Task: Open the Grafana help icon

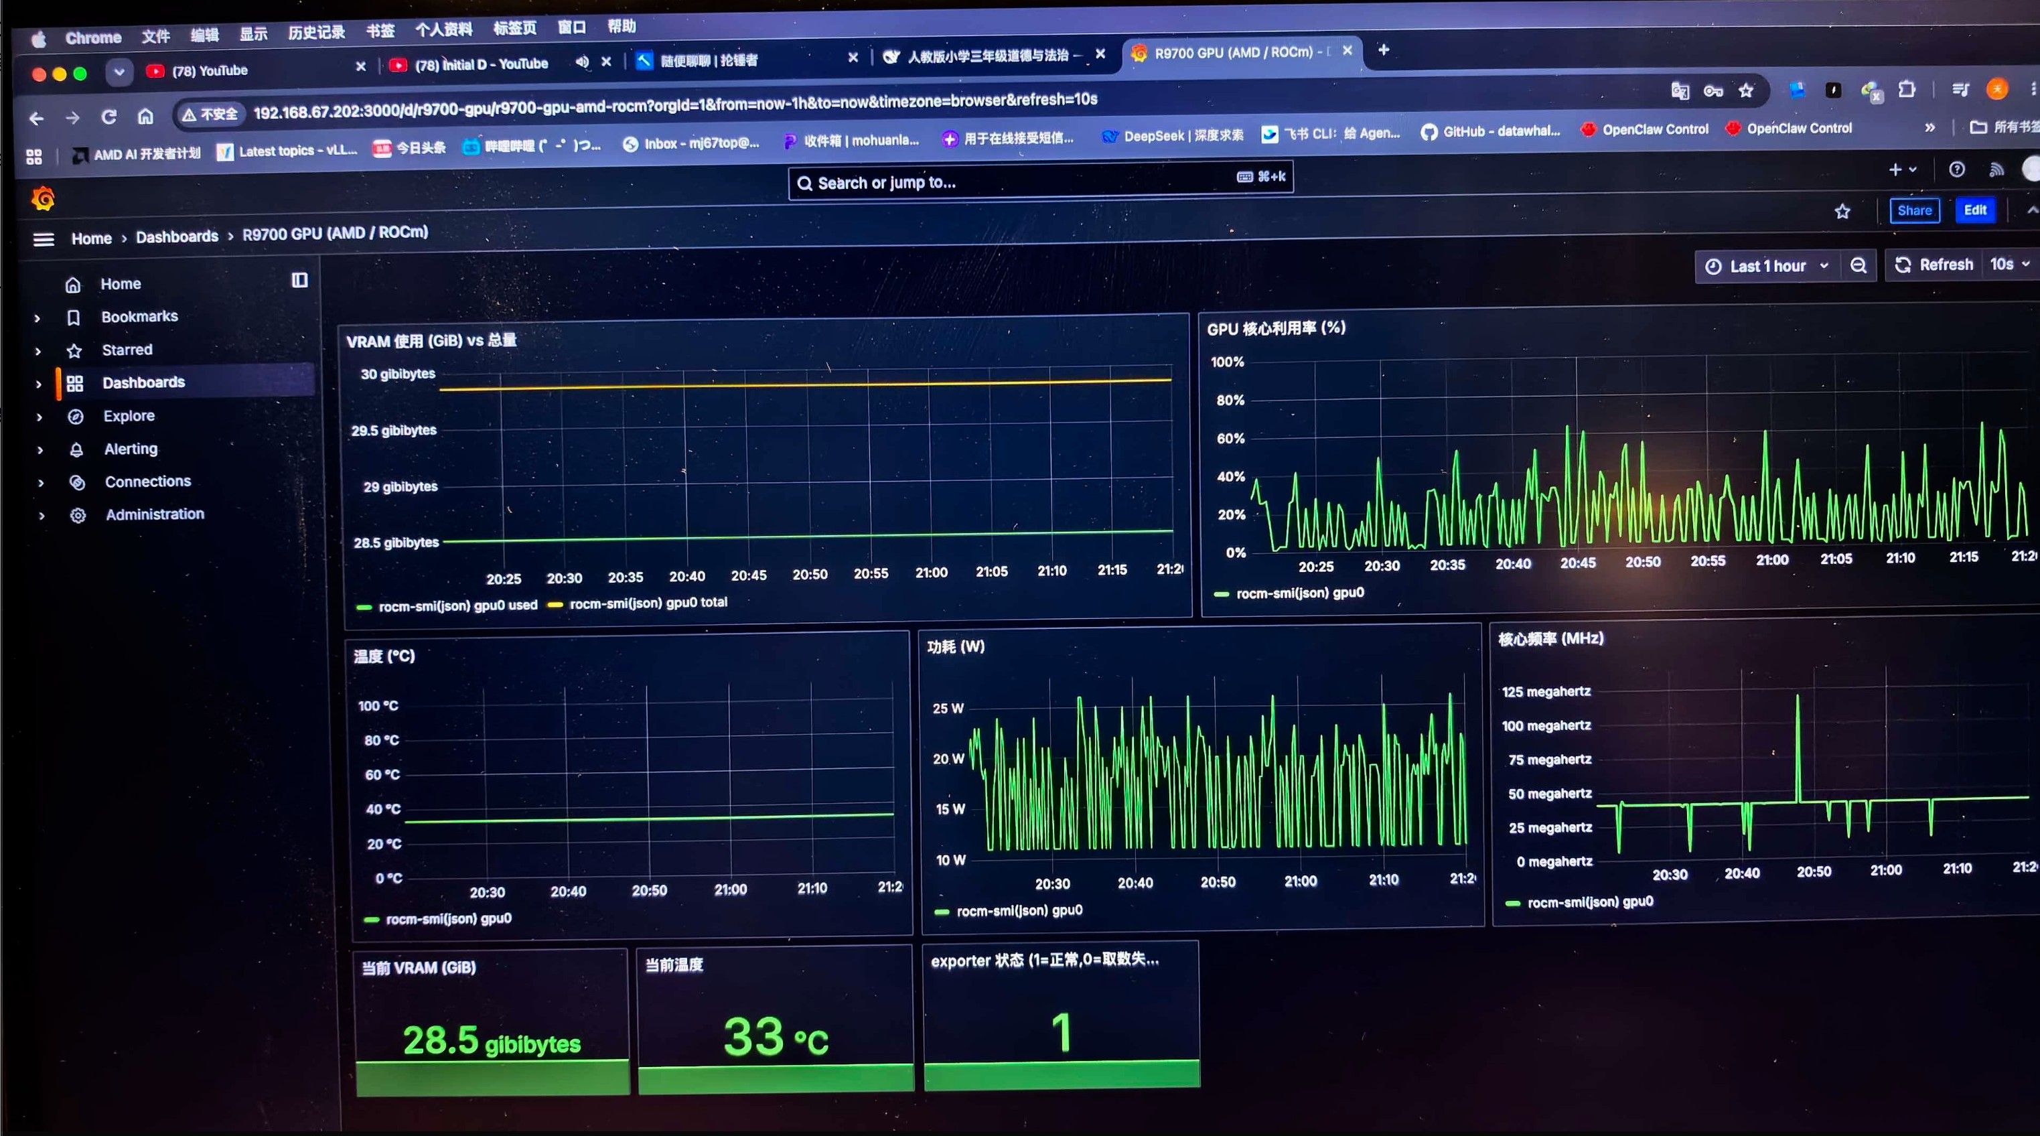Action: 1957,169
